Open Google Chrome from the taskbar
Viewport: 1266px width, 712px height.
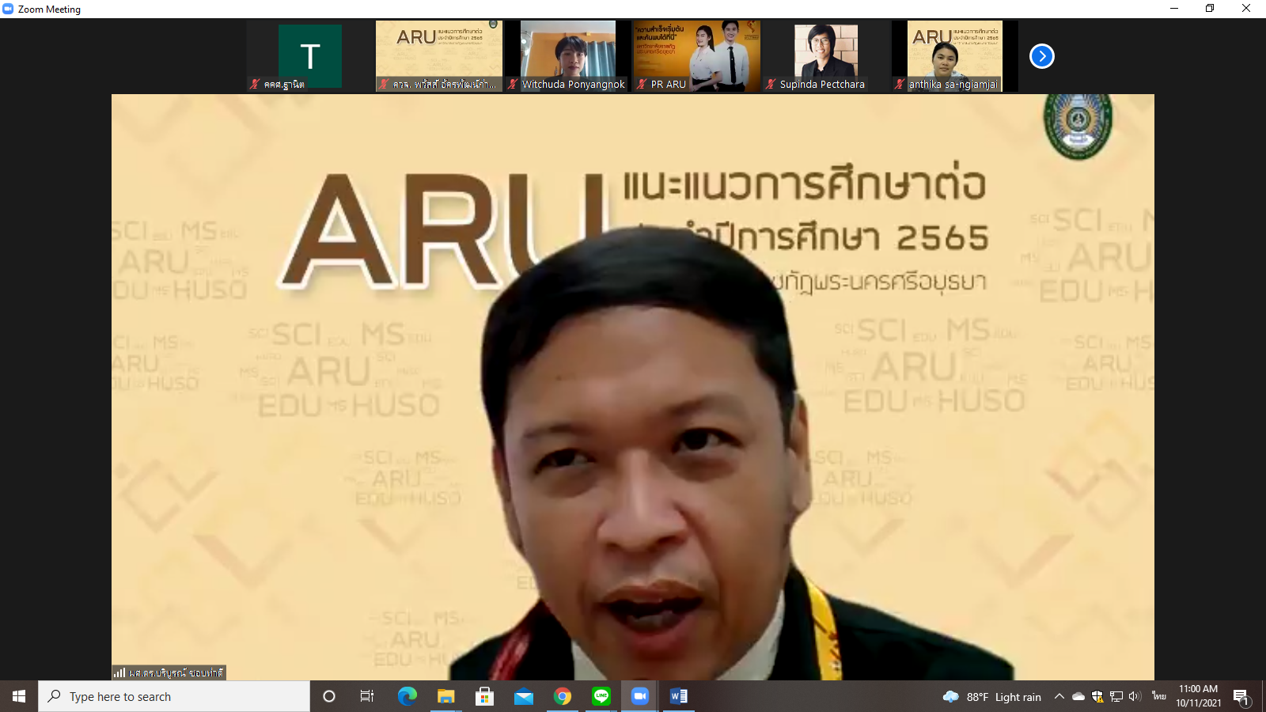(562, 696)
